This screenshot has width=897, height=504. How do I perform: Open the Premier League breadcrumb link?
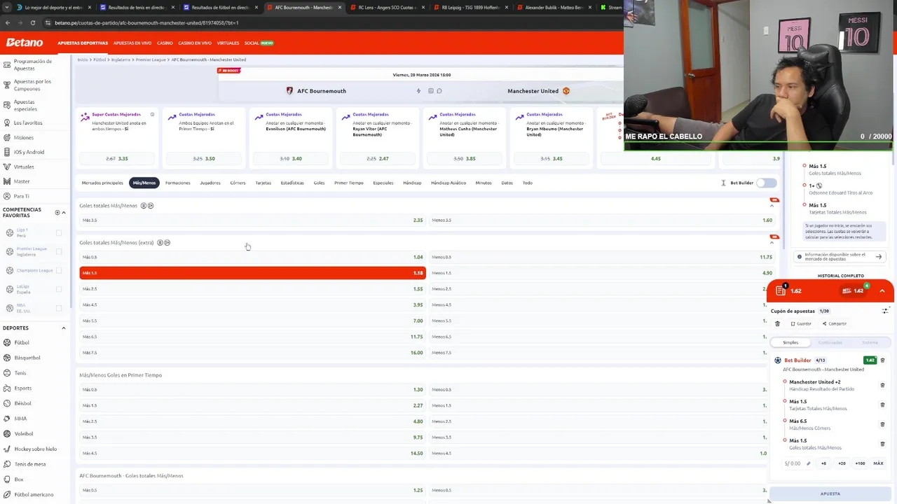(x=151, y=59)
